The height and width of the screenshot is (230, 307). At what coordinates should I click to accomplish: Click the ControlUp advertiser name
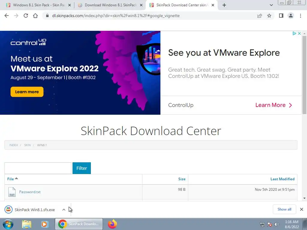click(181, 105)
